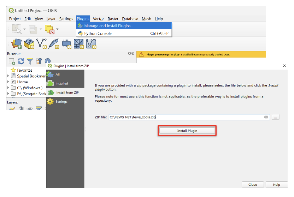Click the Install Plugin button

coord(187,131)
